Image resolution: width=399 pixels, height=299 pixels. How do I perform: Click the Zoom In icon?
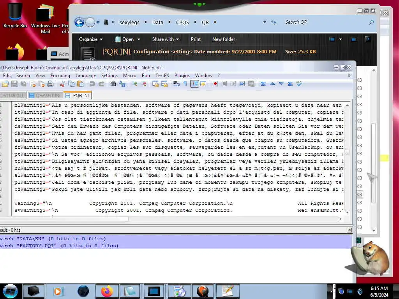134,84
